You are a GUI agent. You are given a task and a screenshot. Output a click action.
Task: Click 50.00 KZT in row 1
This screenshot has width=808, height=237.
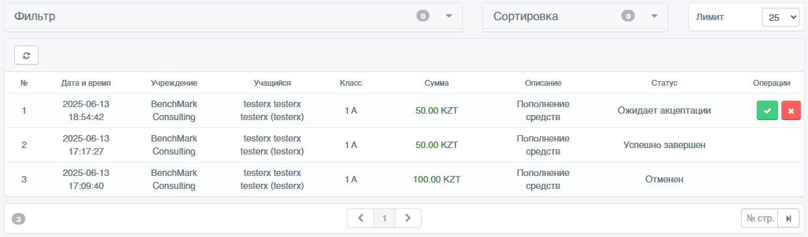(x=437, y=110)
